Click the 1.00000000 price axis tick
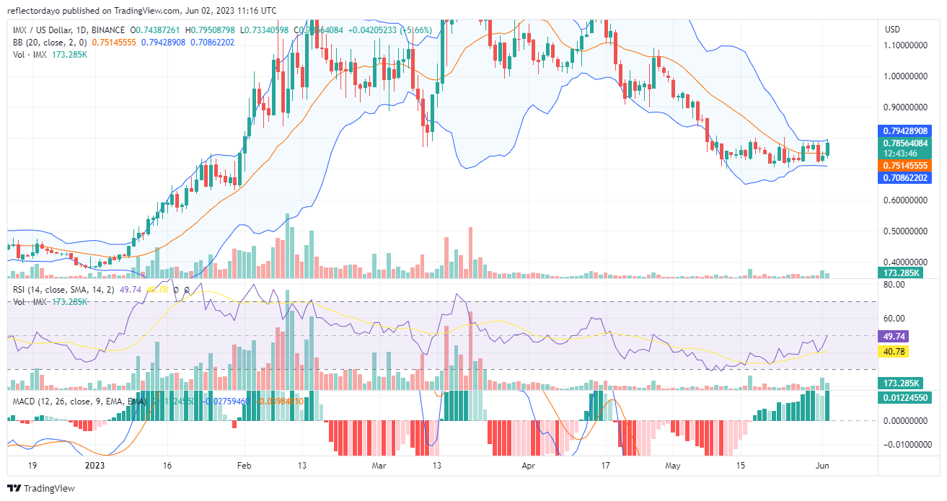Viewport: 947px width, 501px height. tap(907, 76)
